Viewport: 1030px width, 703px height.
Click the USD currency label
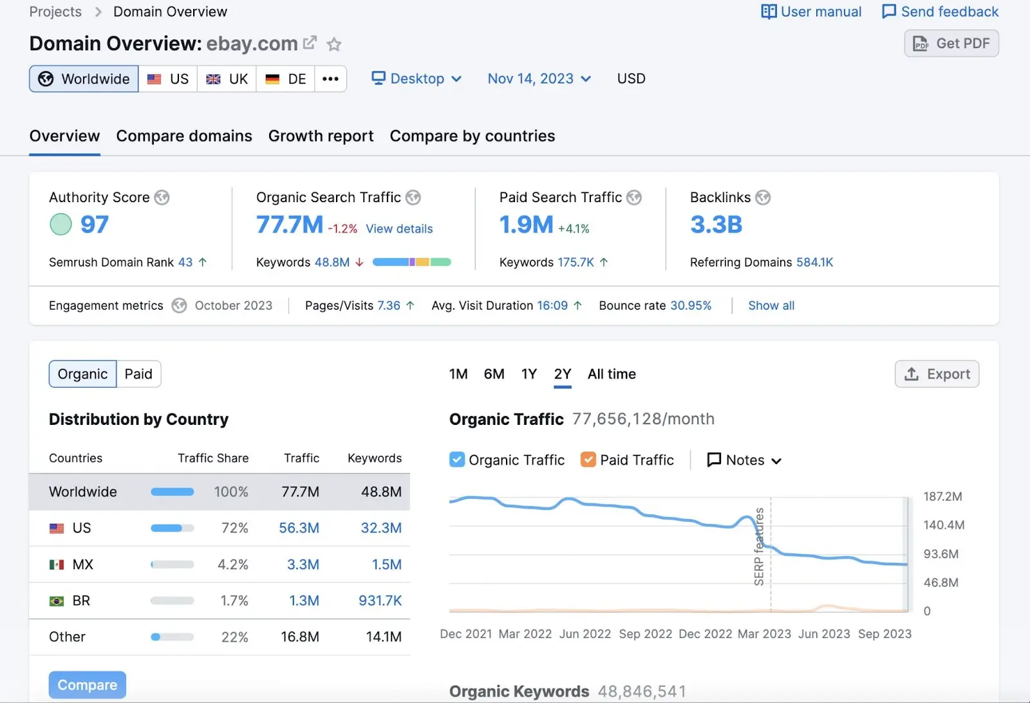pos(631,79)
